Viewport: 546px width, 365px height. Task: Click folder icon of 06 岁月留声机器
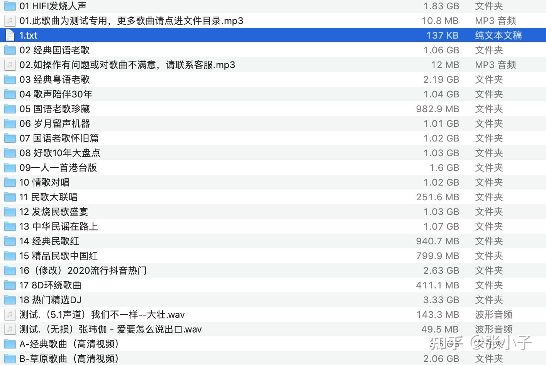click(x=10, y=124)
